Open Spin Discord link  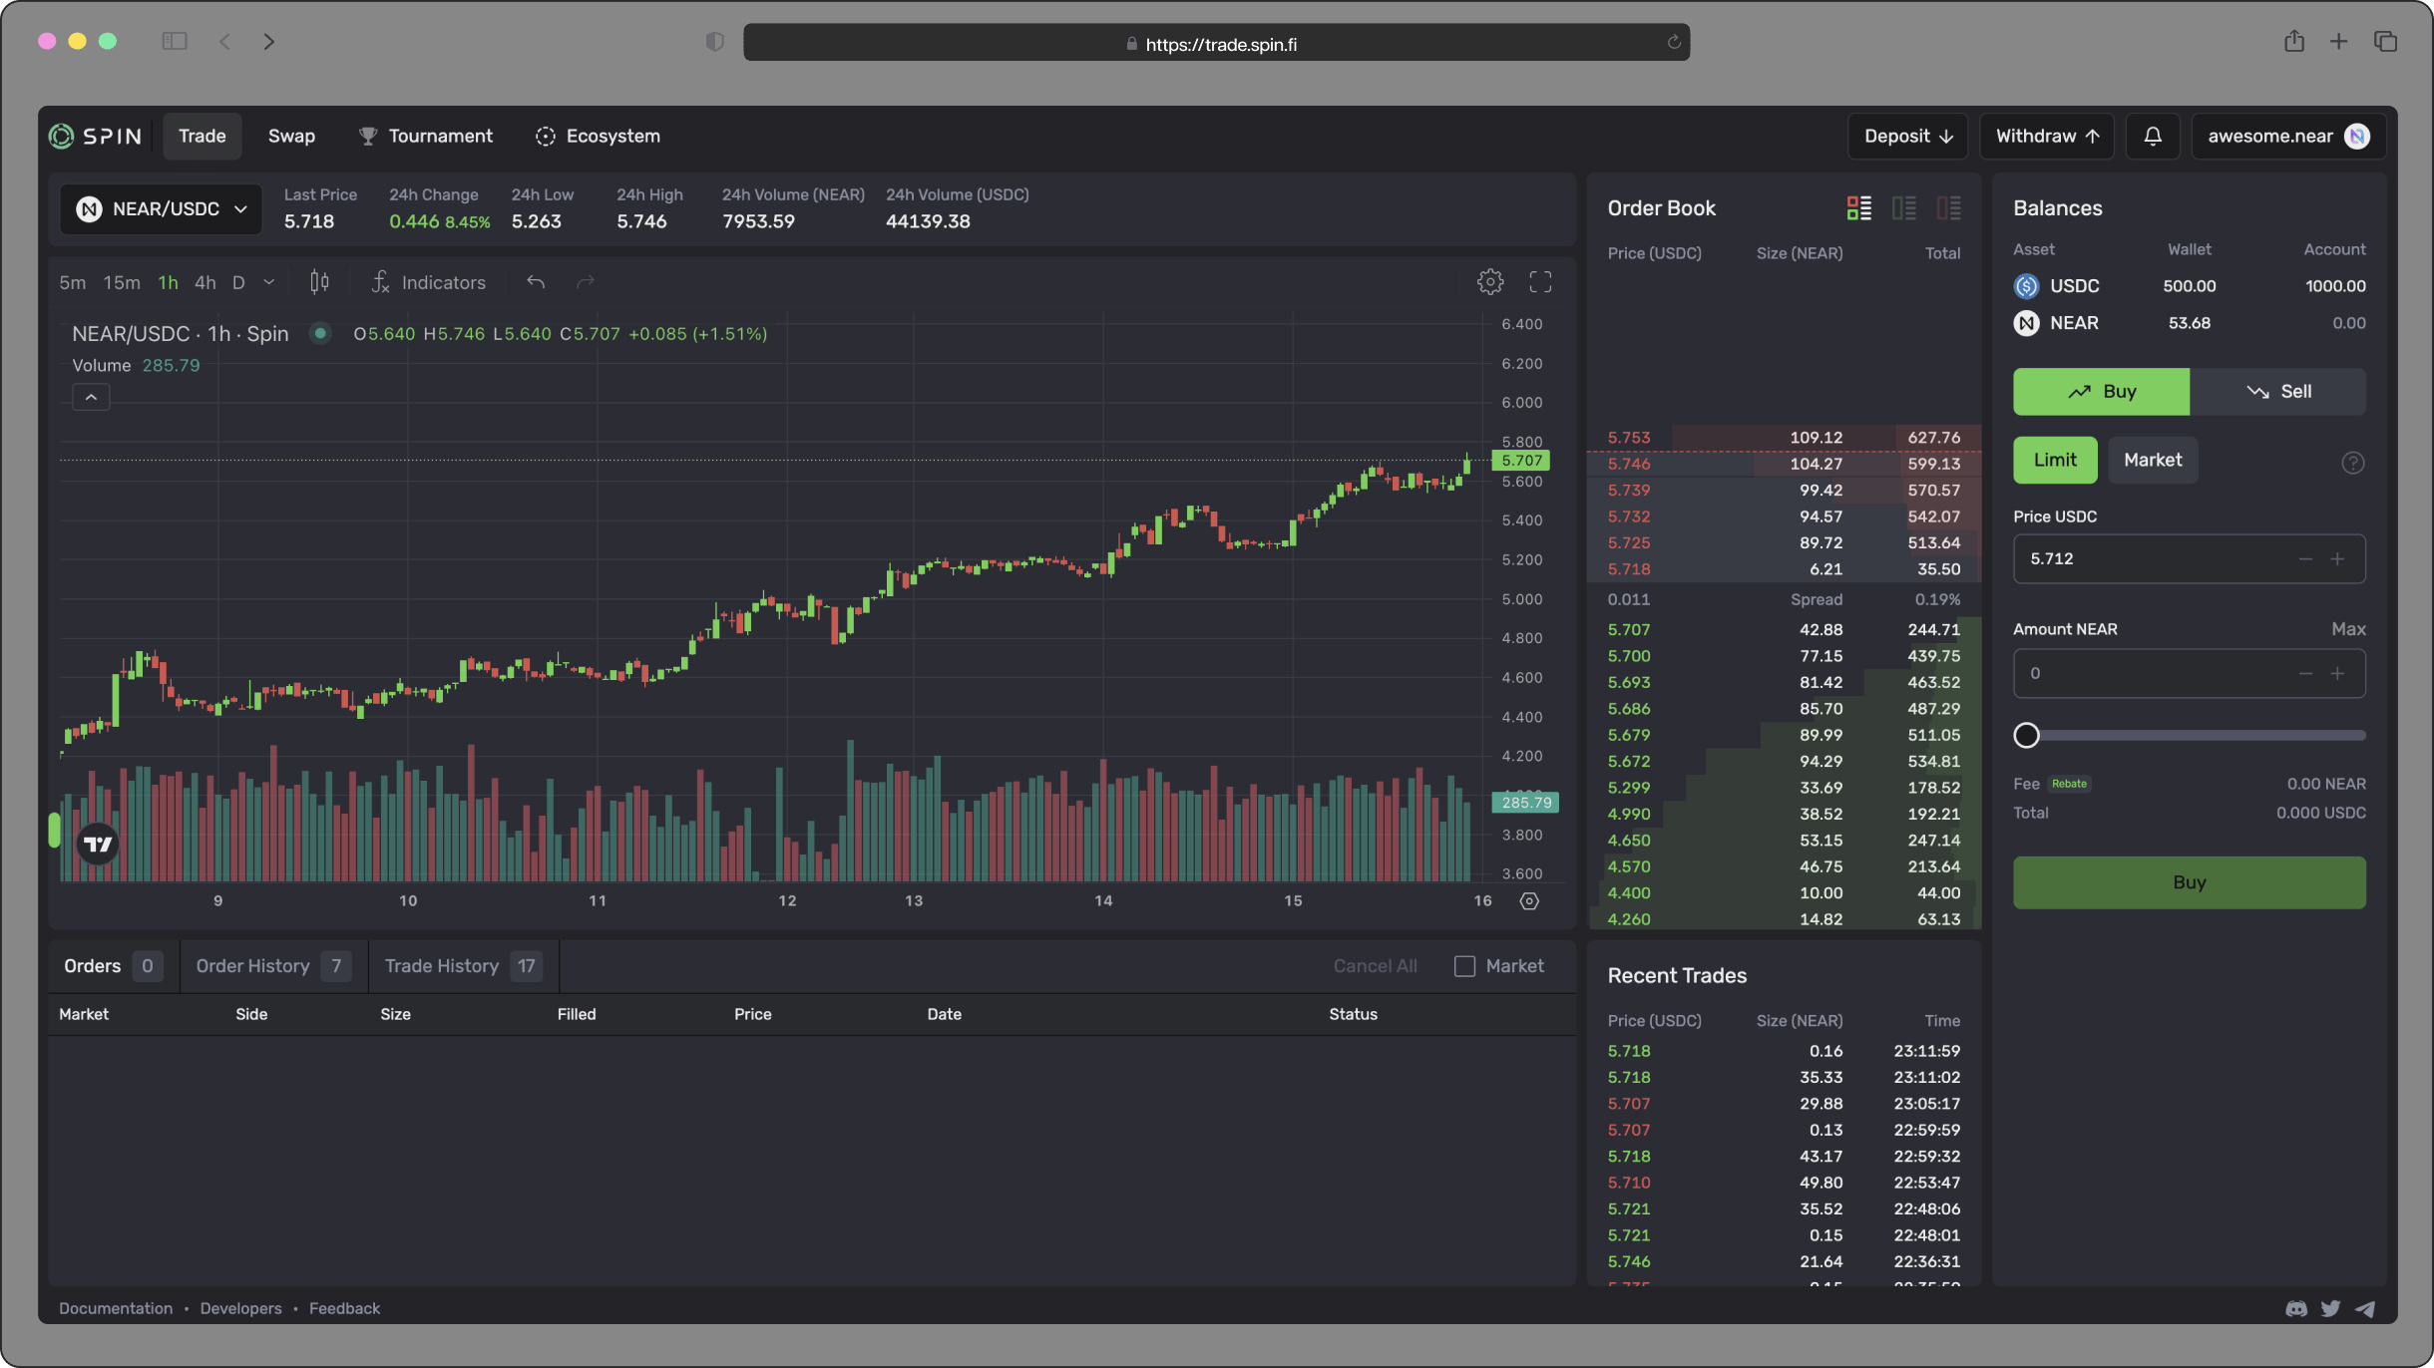click(2296, 1308)
